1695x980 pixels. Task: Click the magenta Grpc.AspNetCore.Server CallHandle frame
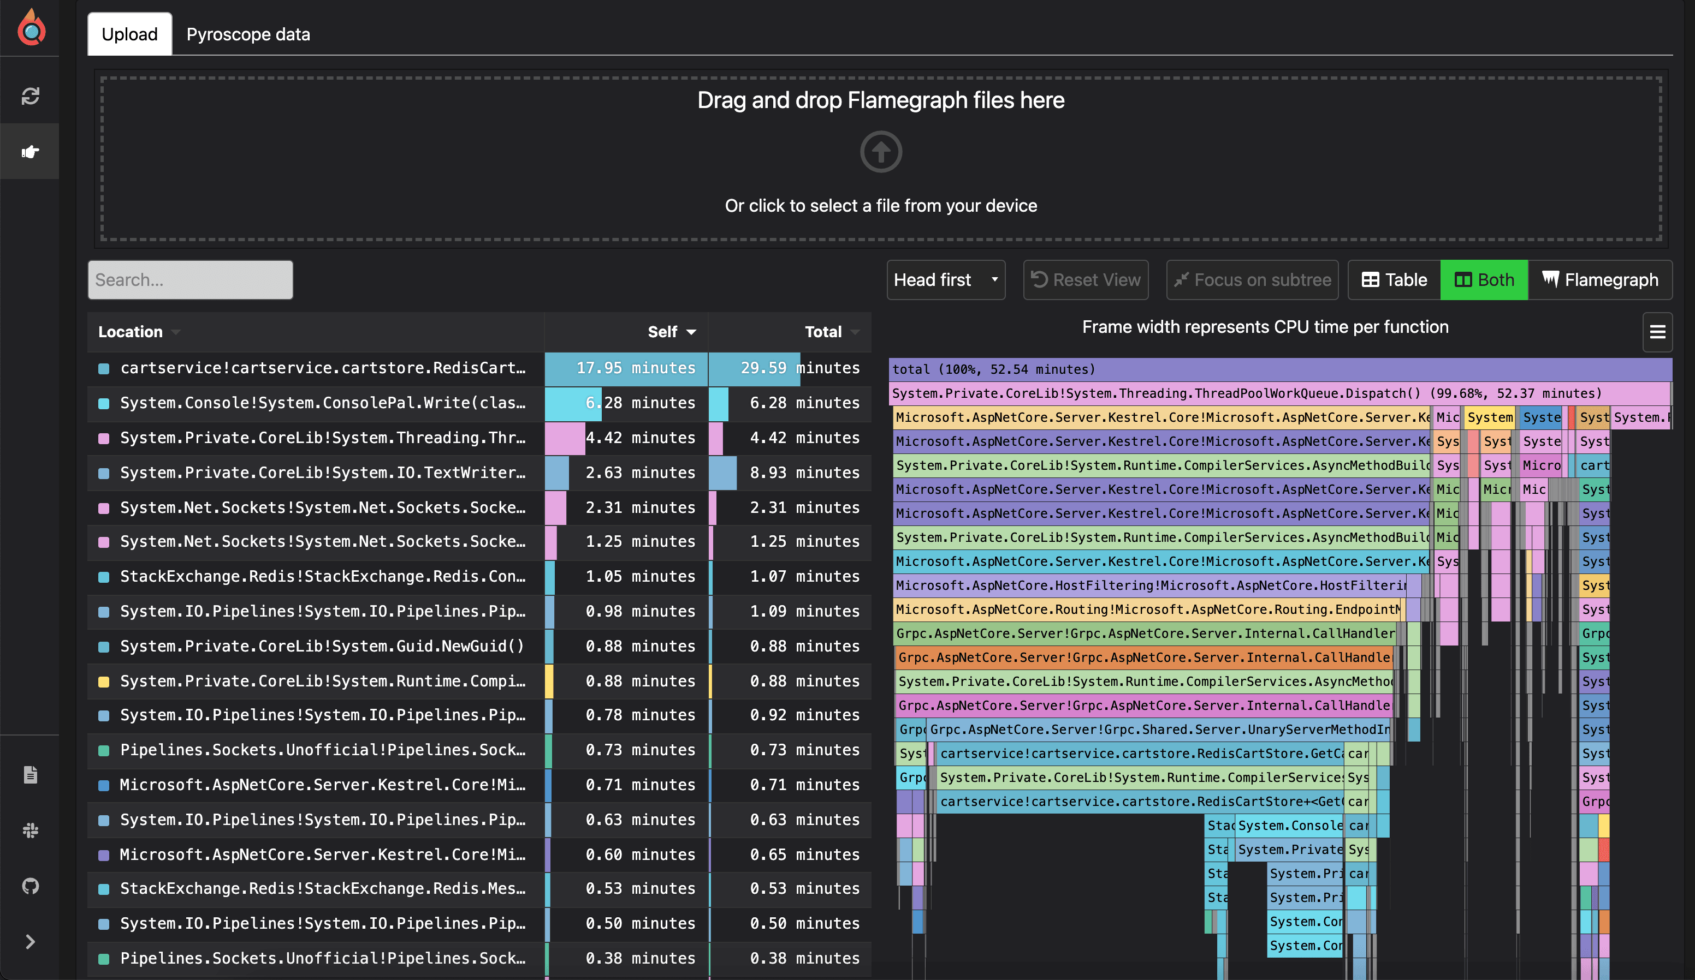click(x=1144, y=705)
